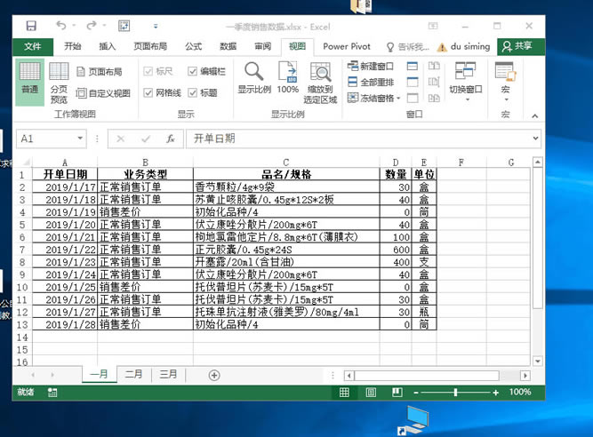
Task: Switch to the Home (开始) tab
Action: click(73, 46)
